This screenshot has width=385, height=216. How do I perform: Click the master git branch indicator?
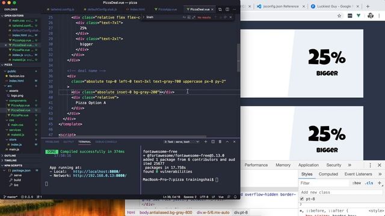click(x=11, y=197)
